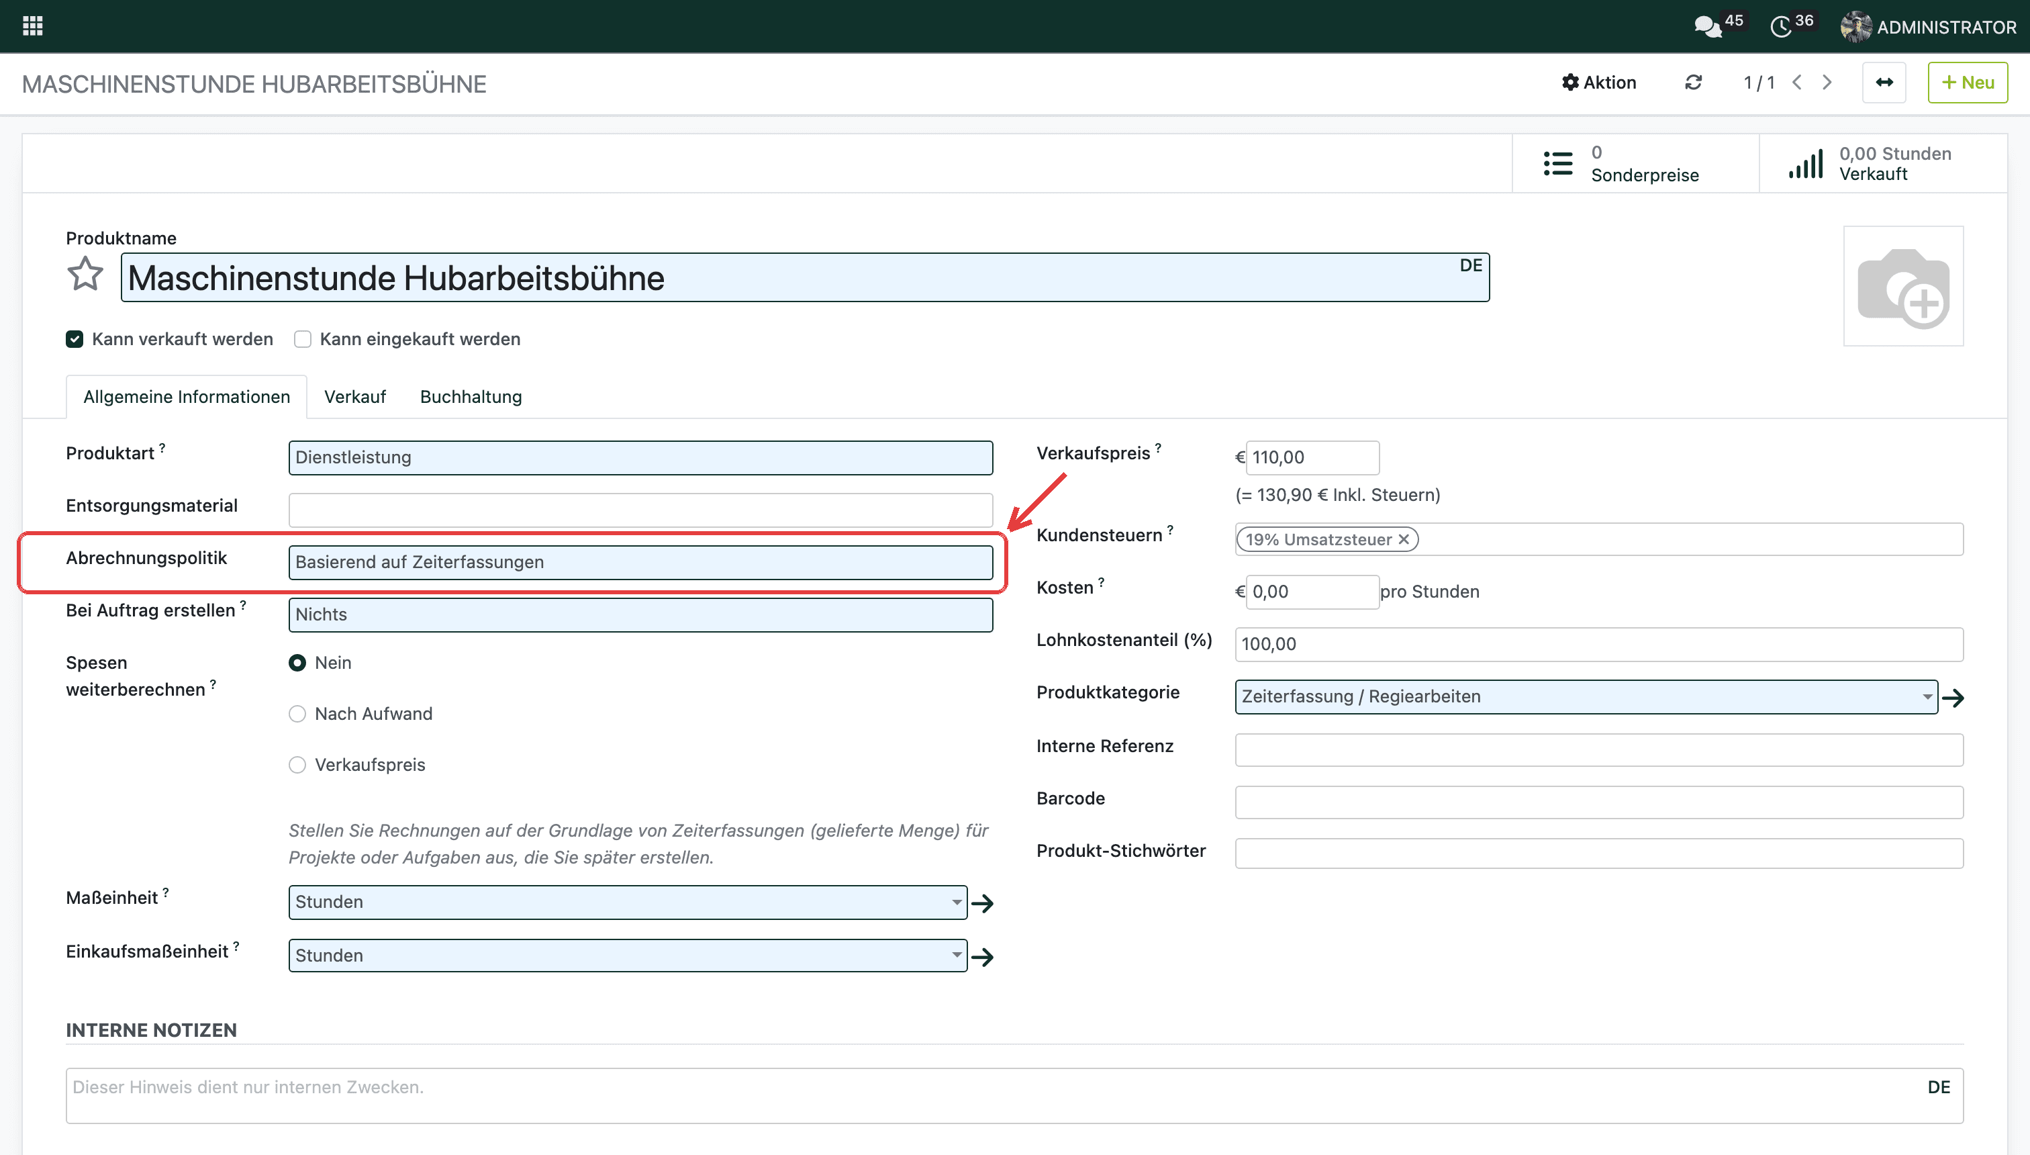Open Produktkategorie record via arrow link
This screenshot has height=1155, width=2030.
(x=1953, y=698)
